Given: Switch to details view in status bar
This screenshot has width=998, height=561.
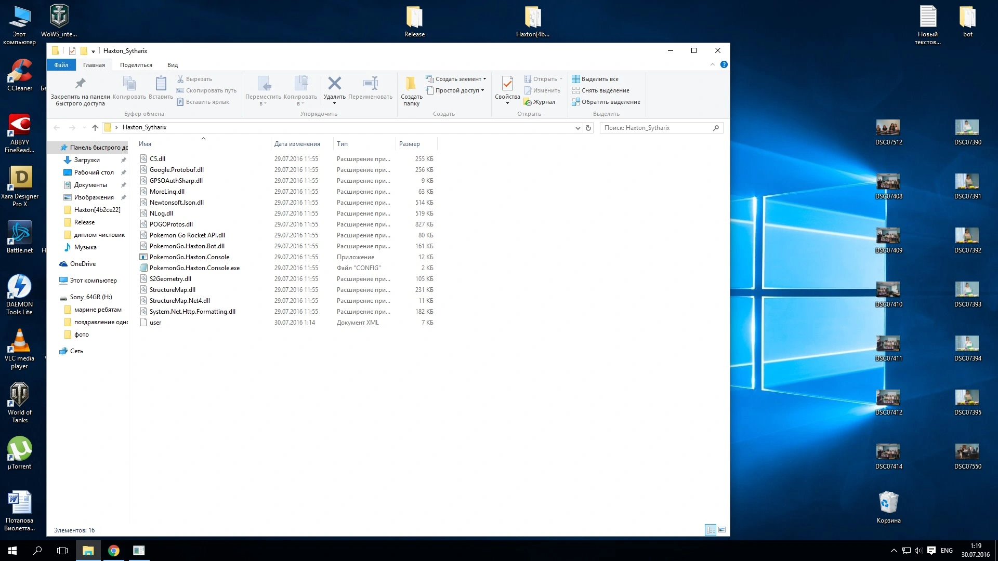Looking at the screenshot, I should (x=711, y=530).
